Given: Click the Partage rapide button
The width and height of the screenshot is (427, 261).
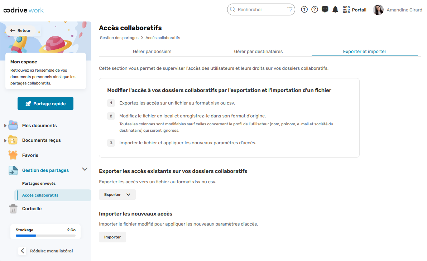Looking at the screenshot, I should 45,103.
